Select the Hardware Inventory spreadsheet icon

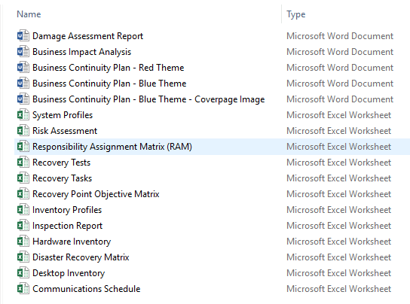(x=23, y=242)
